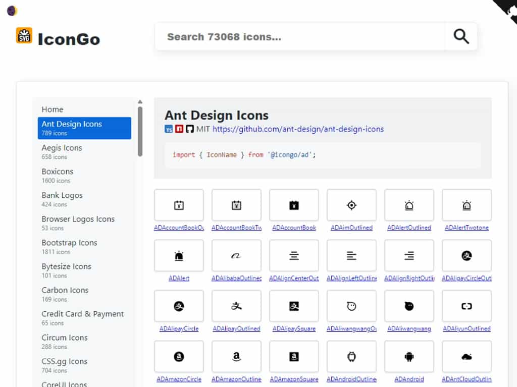
Task: Pick the ADAliyunOutlined bracket icon
Action: tap(467, 306)
